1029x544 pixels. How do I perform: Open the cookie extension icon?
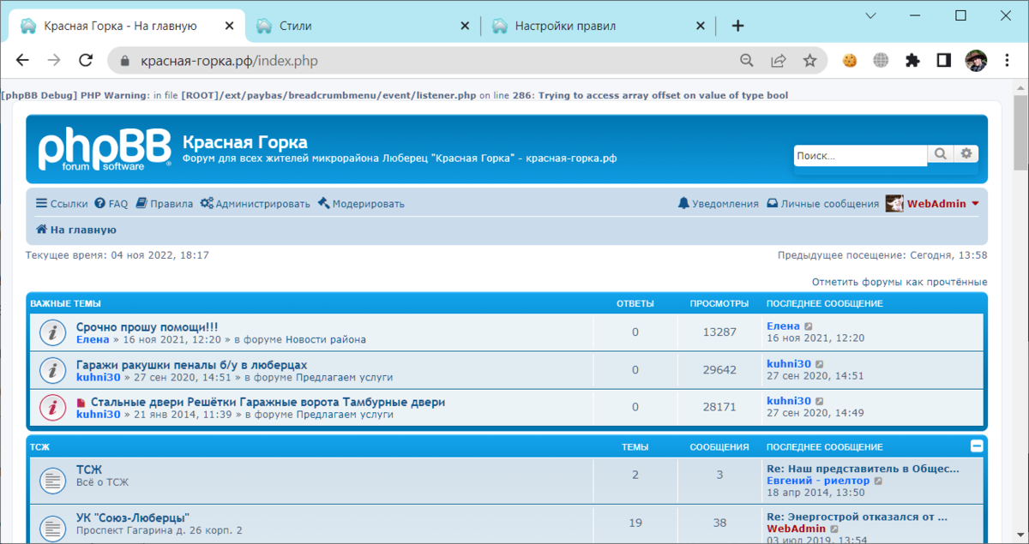[x=850, y=60]
